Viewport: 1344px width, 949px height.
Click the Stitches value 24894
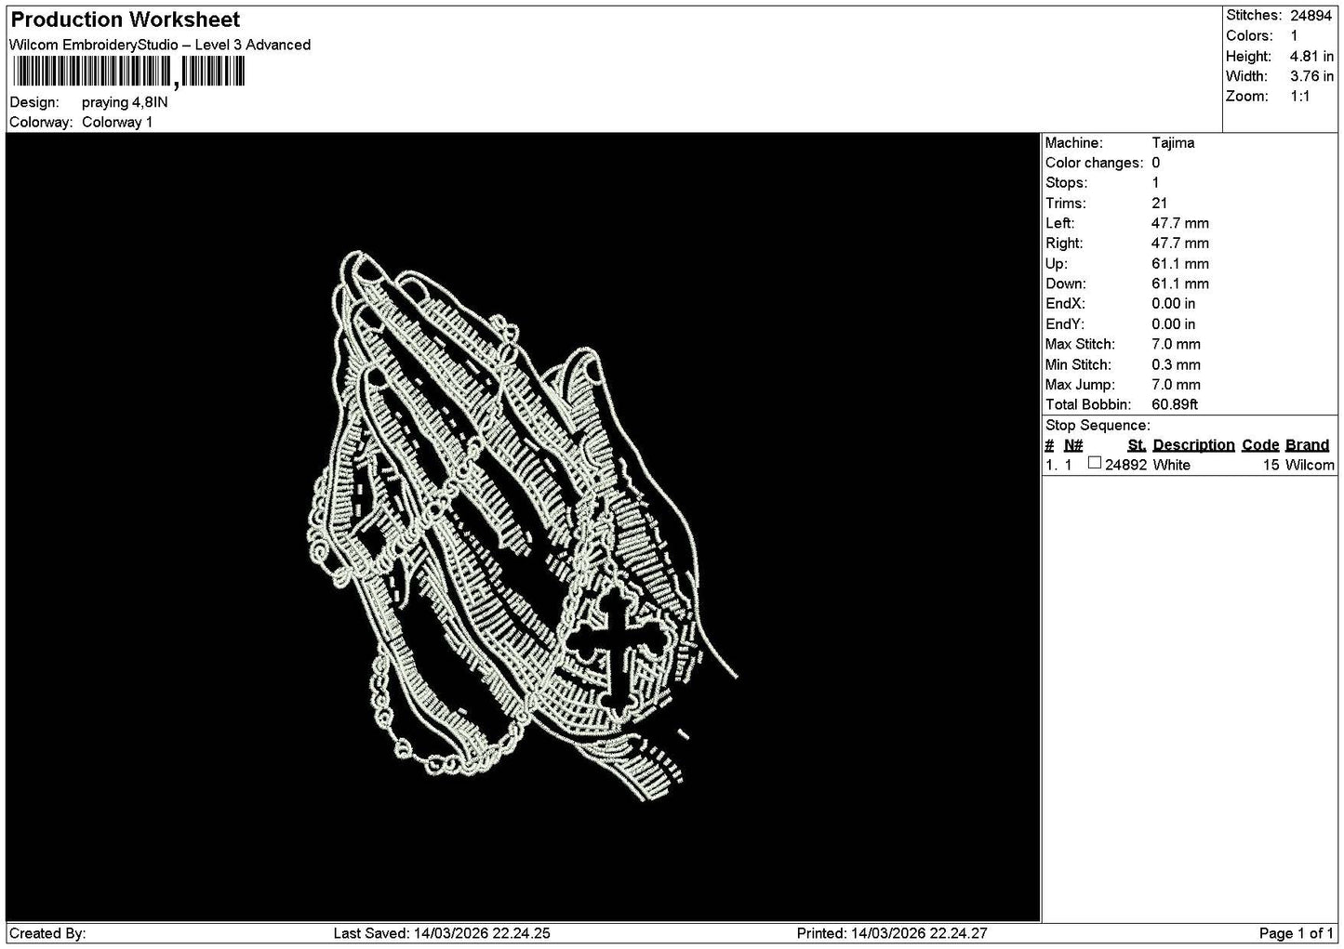(x=1311, y=15)
